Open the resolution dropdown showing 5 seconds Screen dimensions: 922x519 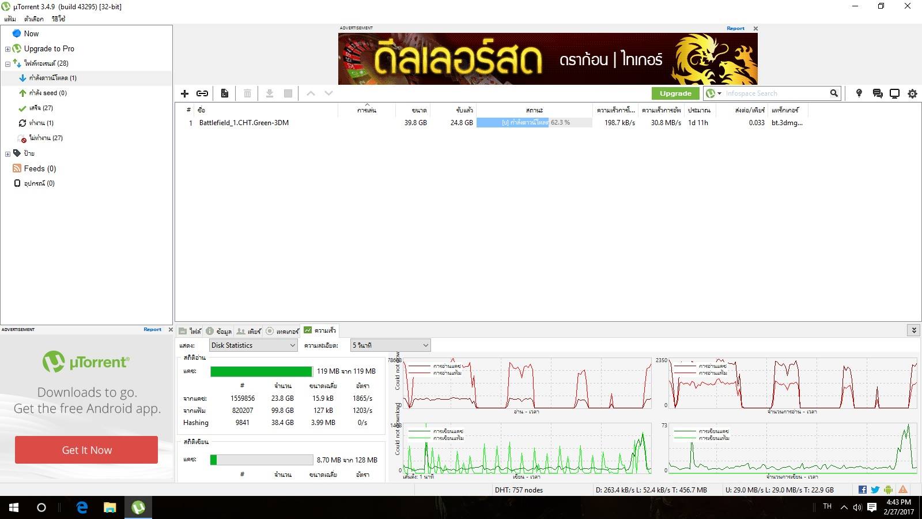(391, 345)
